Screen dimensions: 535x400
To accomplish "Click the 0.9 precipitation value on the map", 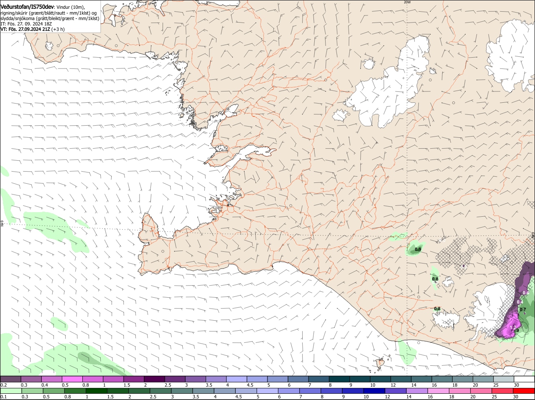I will 418,250.
